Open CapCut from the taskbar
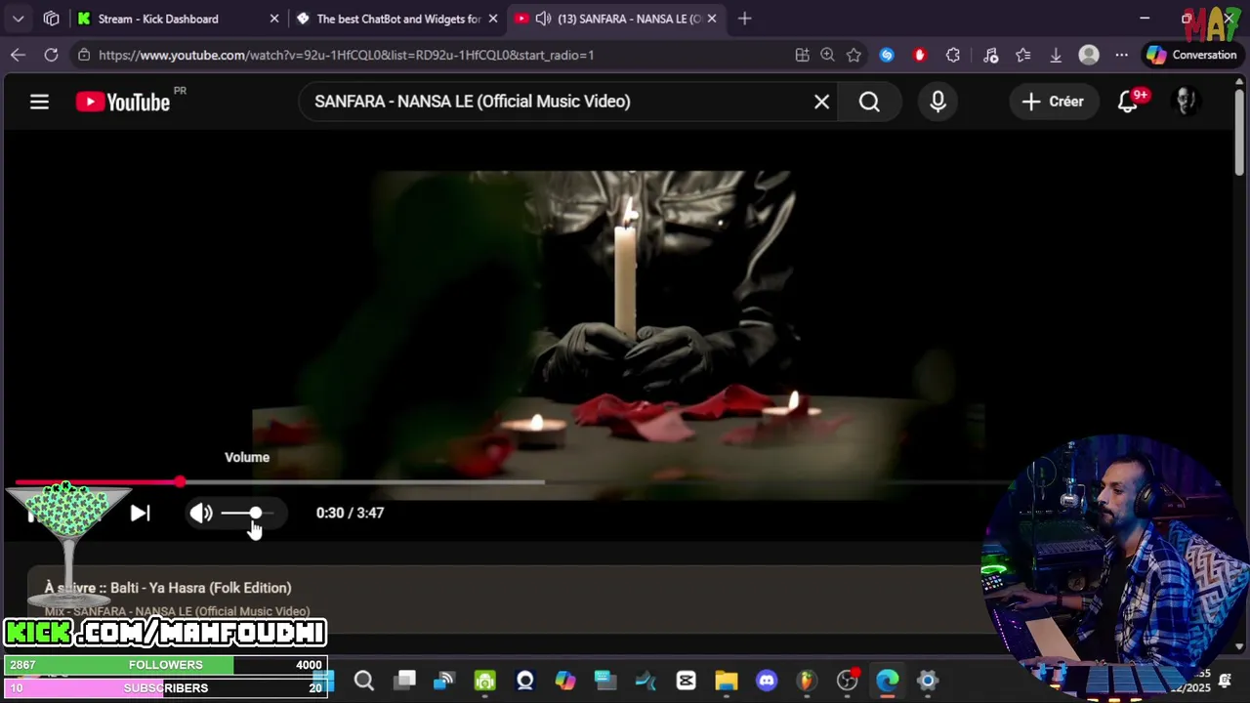This screenshot has width=1250, height=703. [687, 681]
